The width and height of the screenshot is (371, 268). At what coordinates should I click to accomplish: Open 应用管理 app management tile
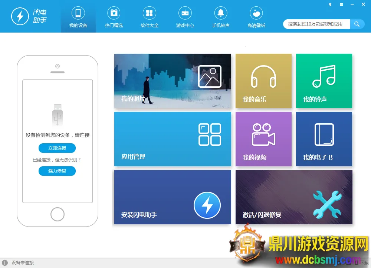pos(173,139)
